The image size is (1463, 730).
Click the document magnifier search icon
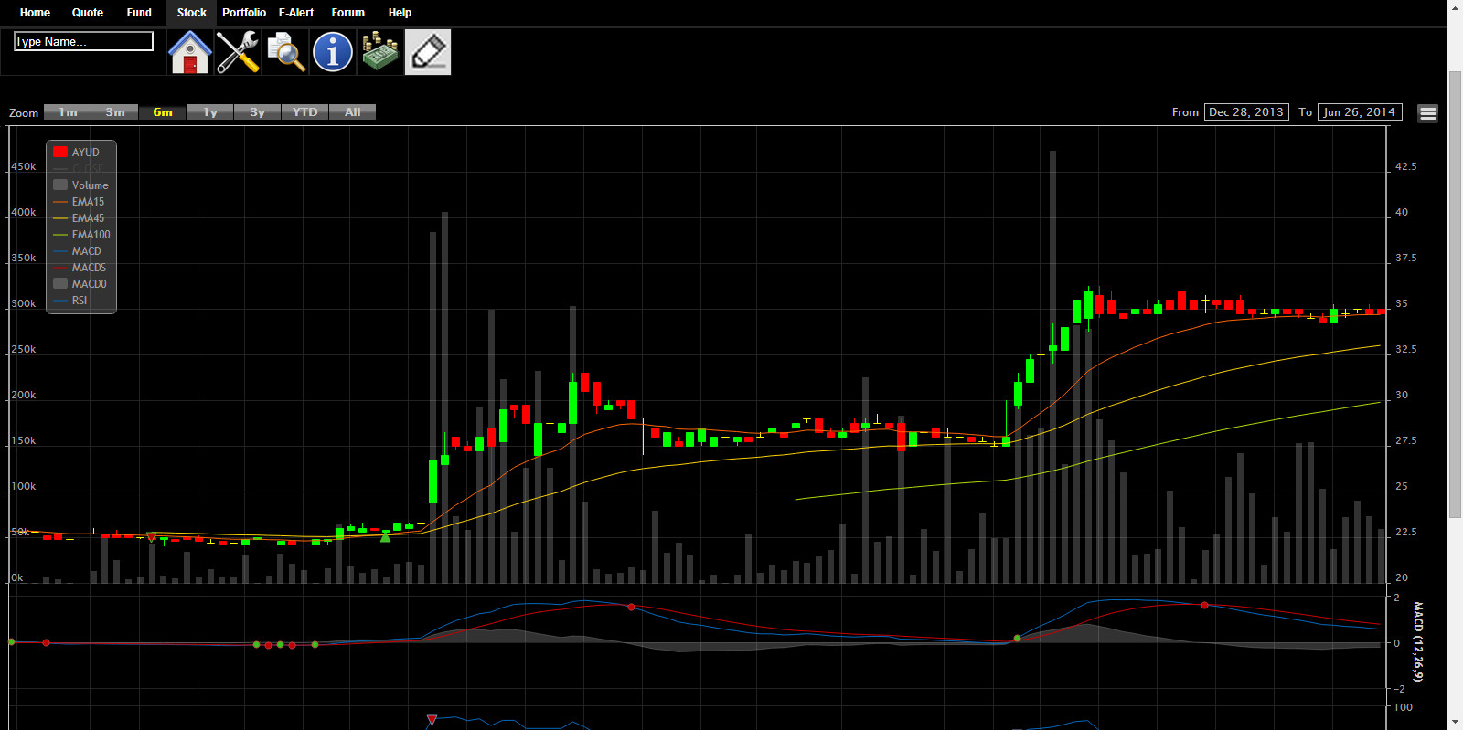(x=285, y=52)
